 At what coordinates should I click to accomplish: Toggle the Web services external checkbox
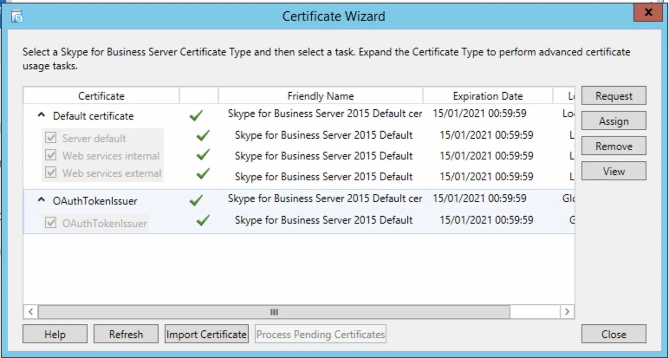point(51,172)
